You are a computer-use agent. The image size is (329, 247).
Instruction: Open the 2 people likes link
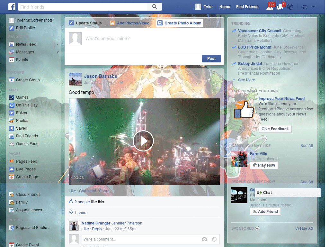tap(82, 202)
